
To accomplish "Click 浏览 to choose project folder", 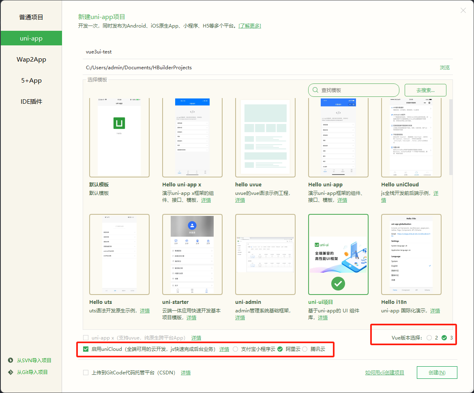I will [x=445, y=67].
